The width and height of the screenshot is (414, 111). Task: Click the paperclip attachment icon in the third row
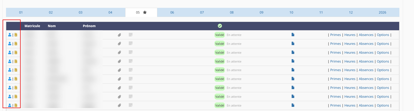tap(119, 52)
